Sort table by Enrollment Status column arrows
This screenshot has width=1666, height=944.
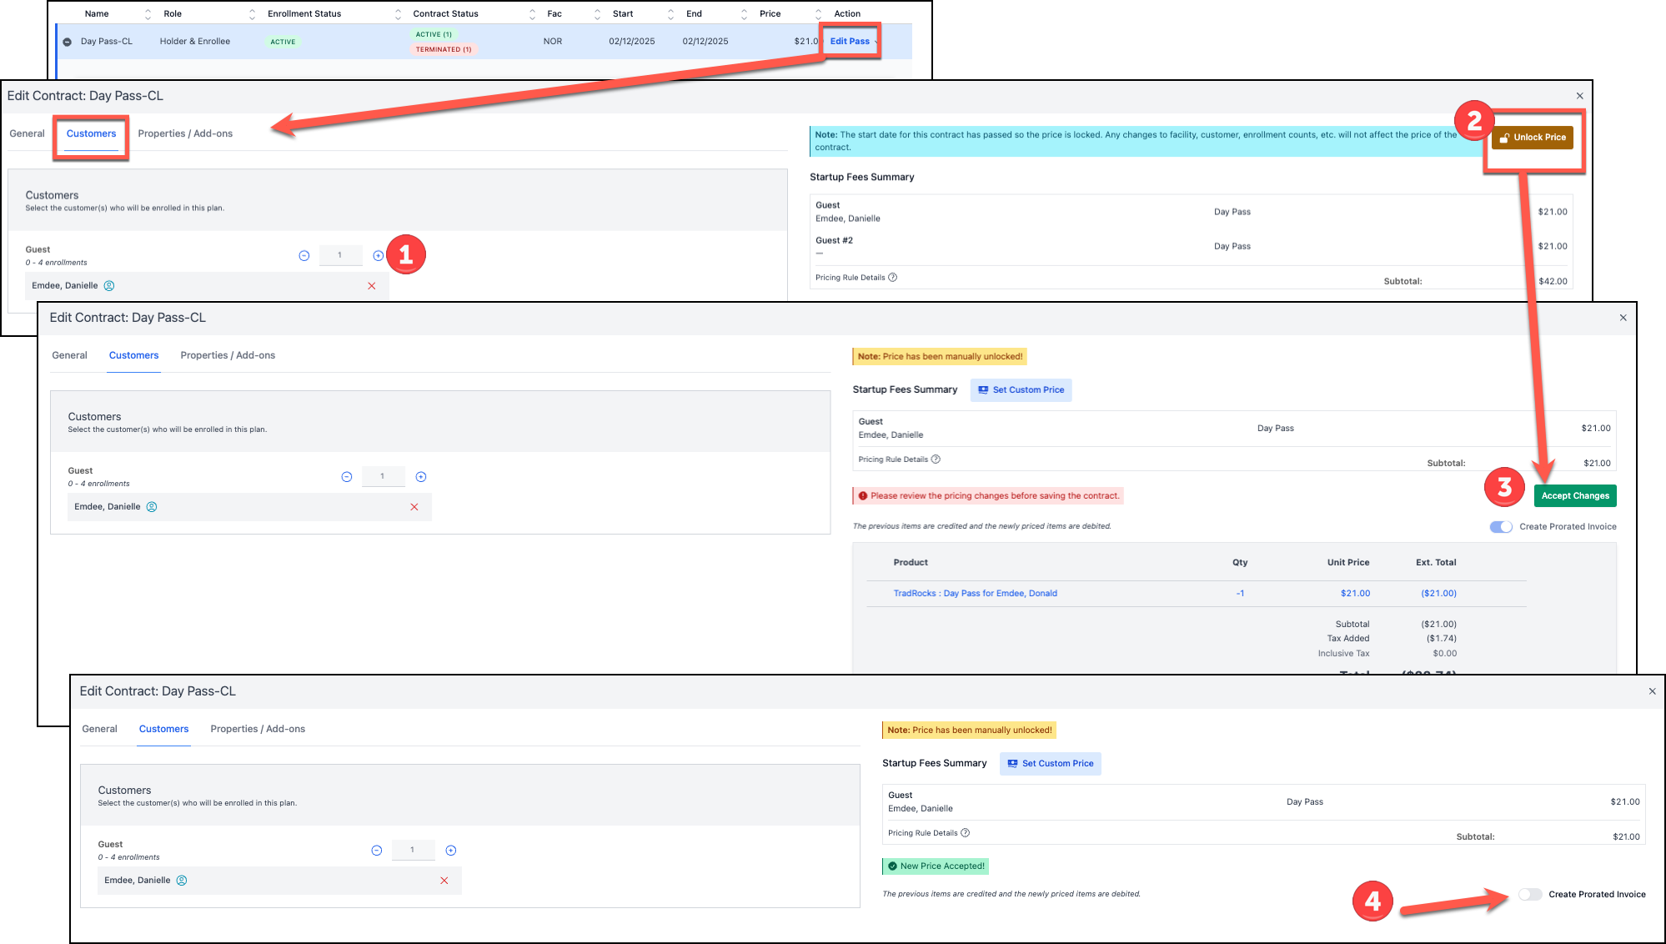pyautogui.click(x=398, y=14)
